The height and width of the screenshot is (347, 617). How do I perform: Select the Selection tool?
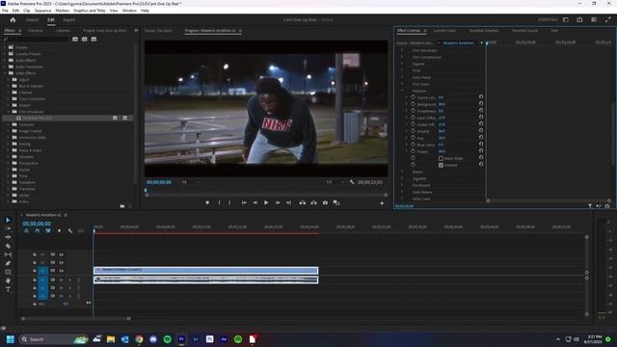(x=8, y=220)
